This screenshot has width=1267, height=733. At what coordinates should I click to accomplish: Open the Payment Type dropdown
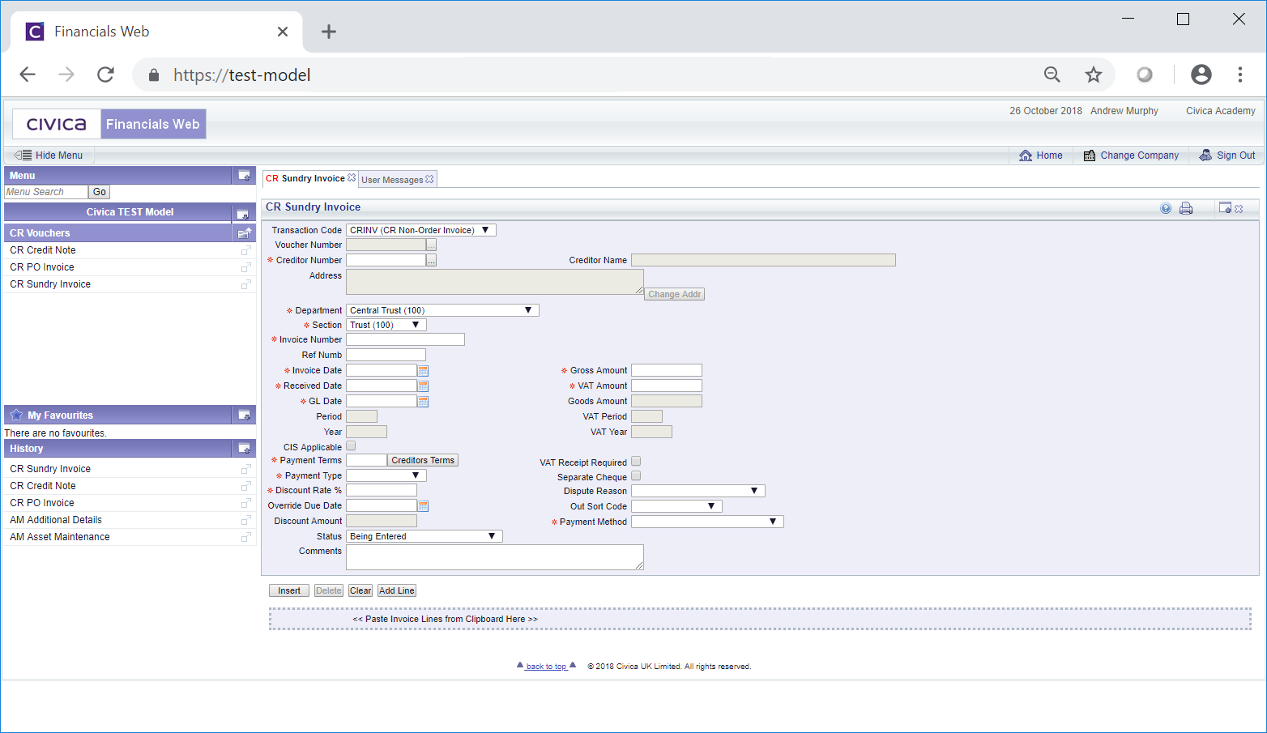pyautogui.click(x=386, y=475)
